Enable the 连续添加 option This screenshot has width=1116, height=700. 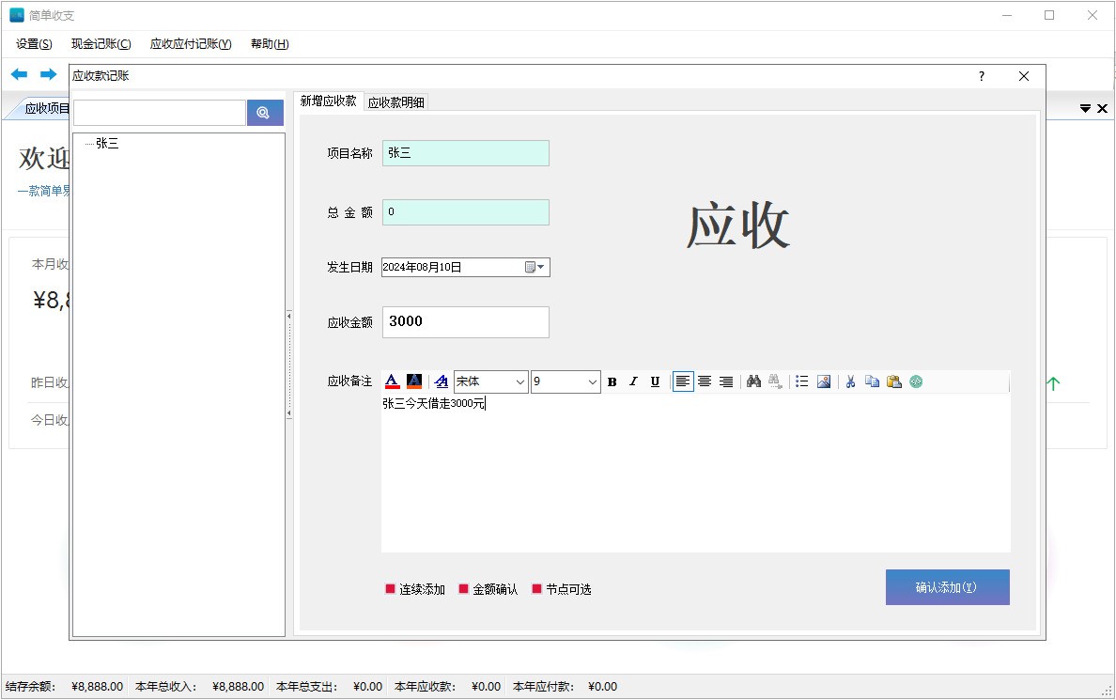click(414, 588)
